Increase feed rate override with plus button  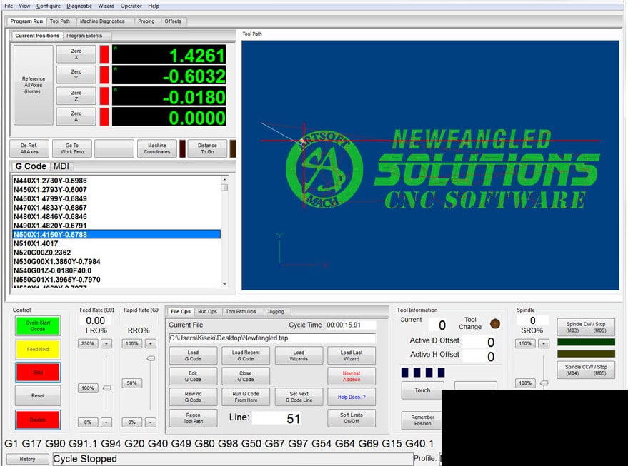(x=106, y=343)
